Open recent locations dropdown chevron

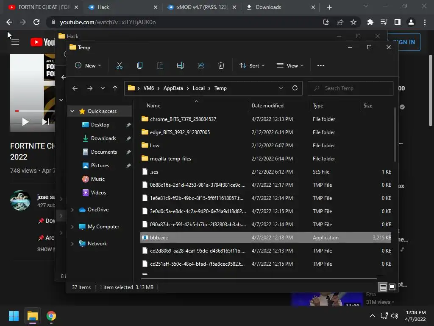coord(103,88)
